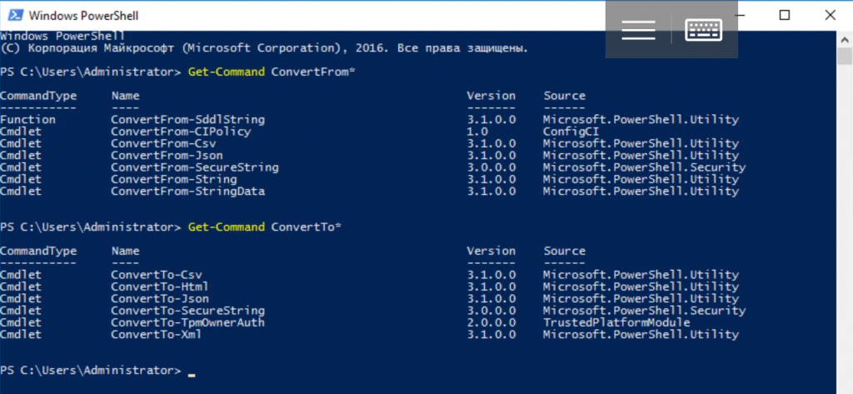Click ConvertTo-SecureString in output
Screen dimensions: 853x394
pyautogui.click(x=187, y=310)
